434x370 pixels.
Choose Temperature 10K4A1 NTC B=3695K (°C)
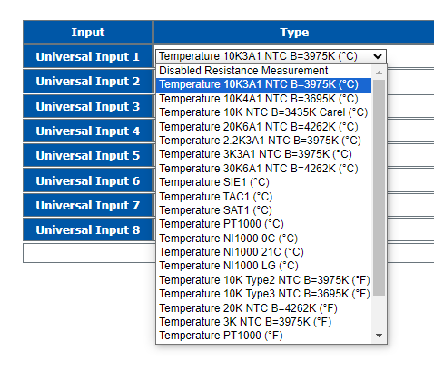tap(263, 99)
